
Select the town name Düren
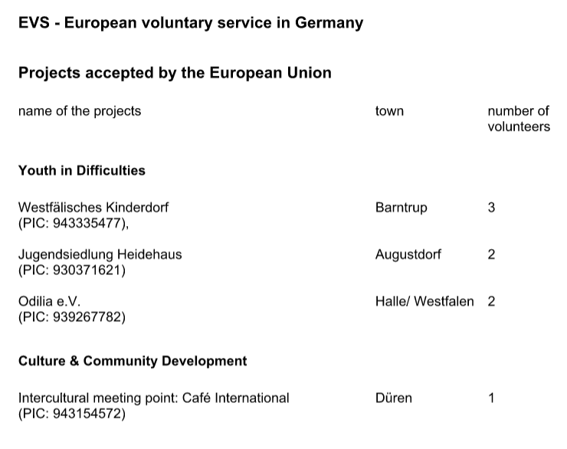coord(394,398)
